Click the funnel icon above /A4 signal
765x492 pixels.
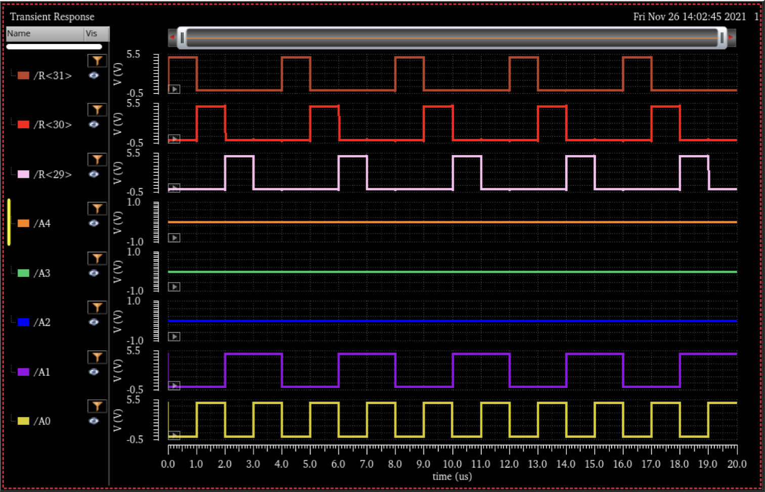97,208
